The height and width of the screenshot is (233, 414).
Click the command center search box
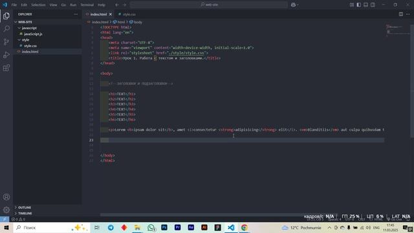click(x=208, y=5)
